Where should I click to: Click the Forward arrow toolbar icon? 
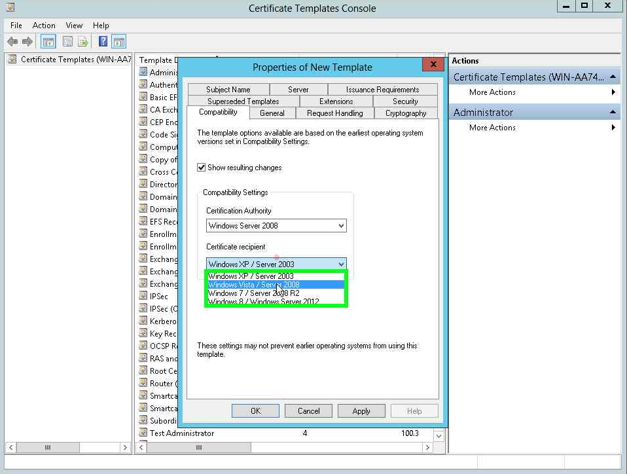tap(27, 42)
